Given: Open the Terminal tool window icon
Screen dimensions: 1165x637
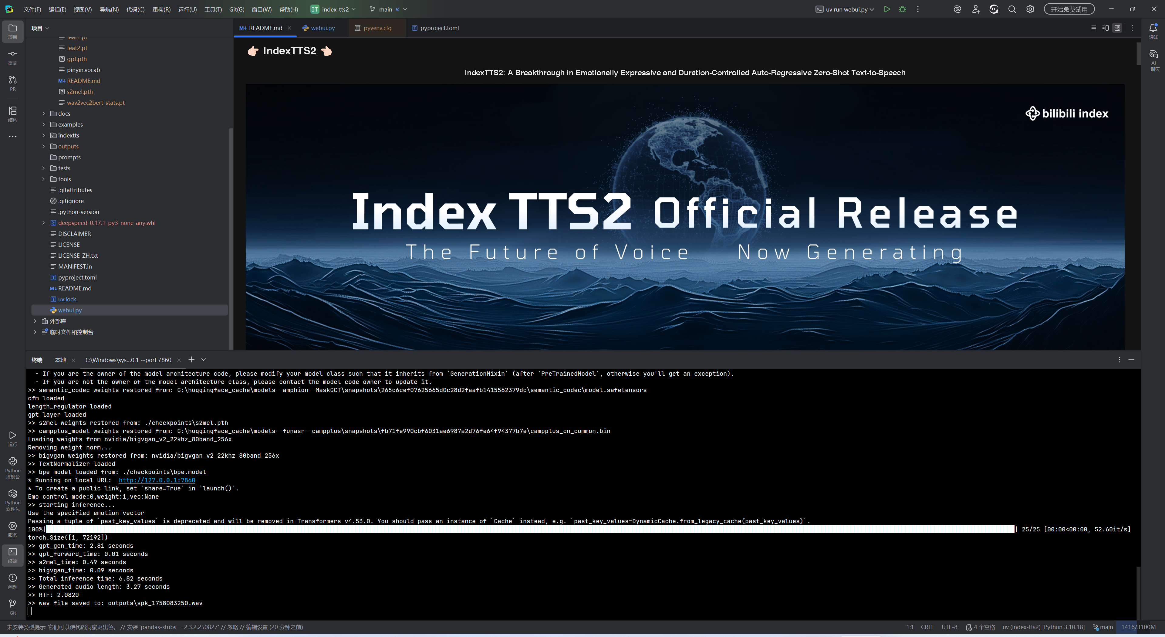Looking at the screenshot, I should coord(13,555).
